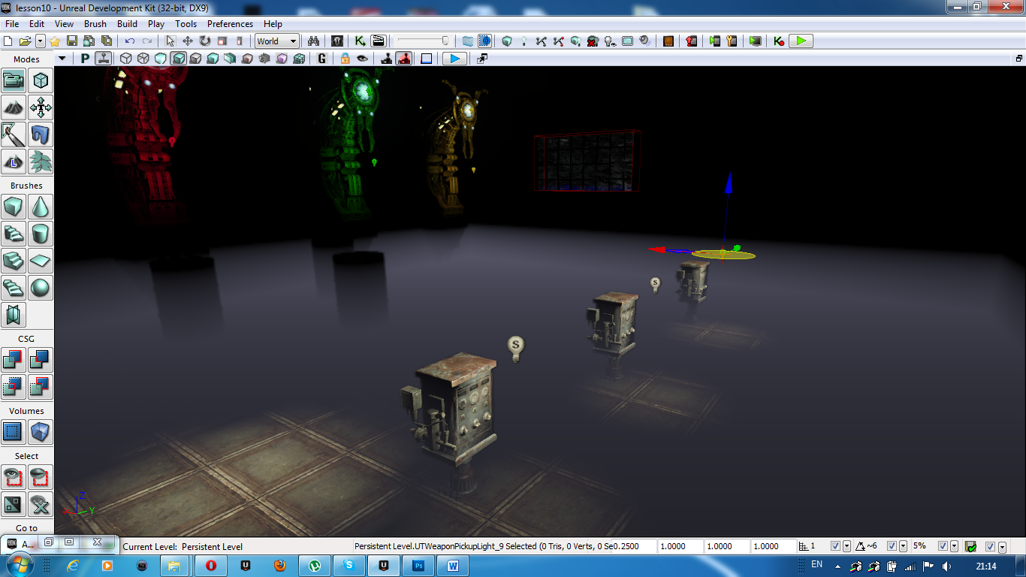Play in editor green arrow button
1026x577 pixels.
pyautogui.click(x=801, y=41)
